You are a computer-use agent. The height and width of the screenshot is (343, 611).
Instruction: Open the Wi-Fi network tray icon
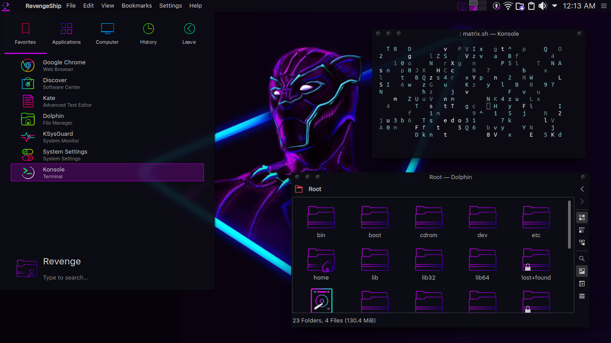tap(508, 6)
